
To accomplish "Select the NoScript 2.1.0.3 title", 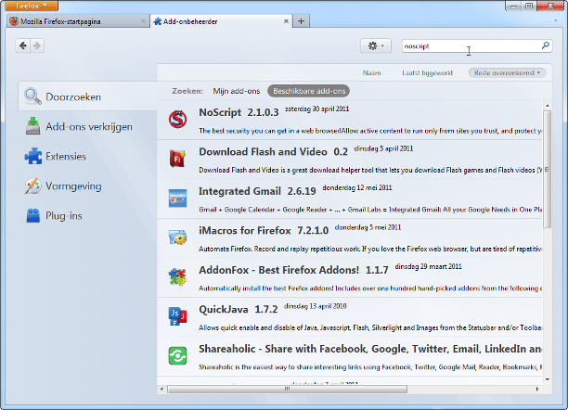I will pos(239,112).
